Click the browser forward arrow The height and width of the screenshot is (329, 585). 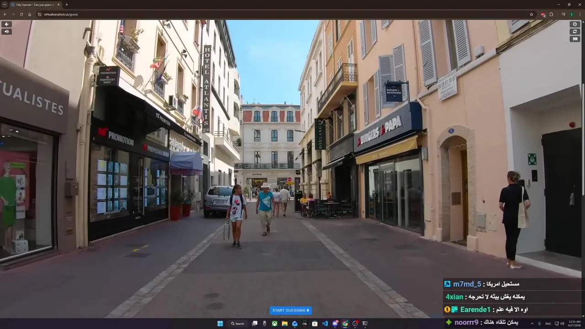(13, 14)
